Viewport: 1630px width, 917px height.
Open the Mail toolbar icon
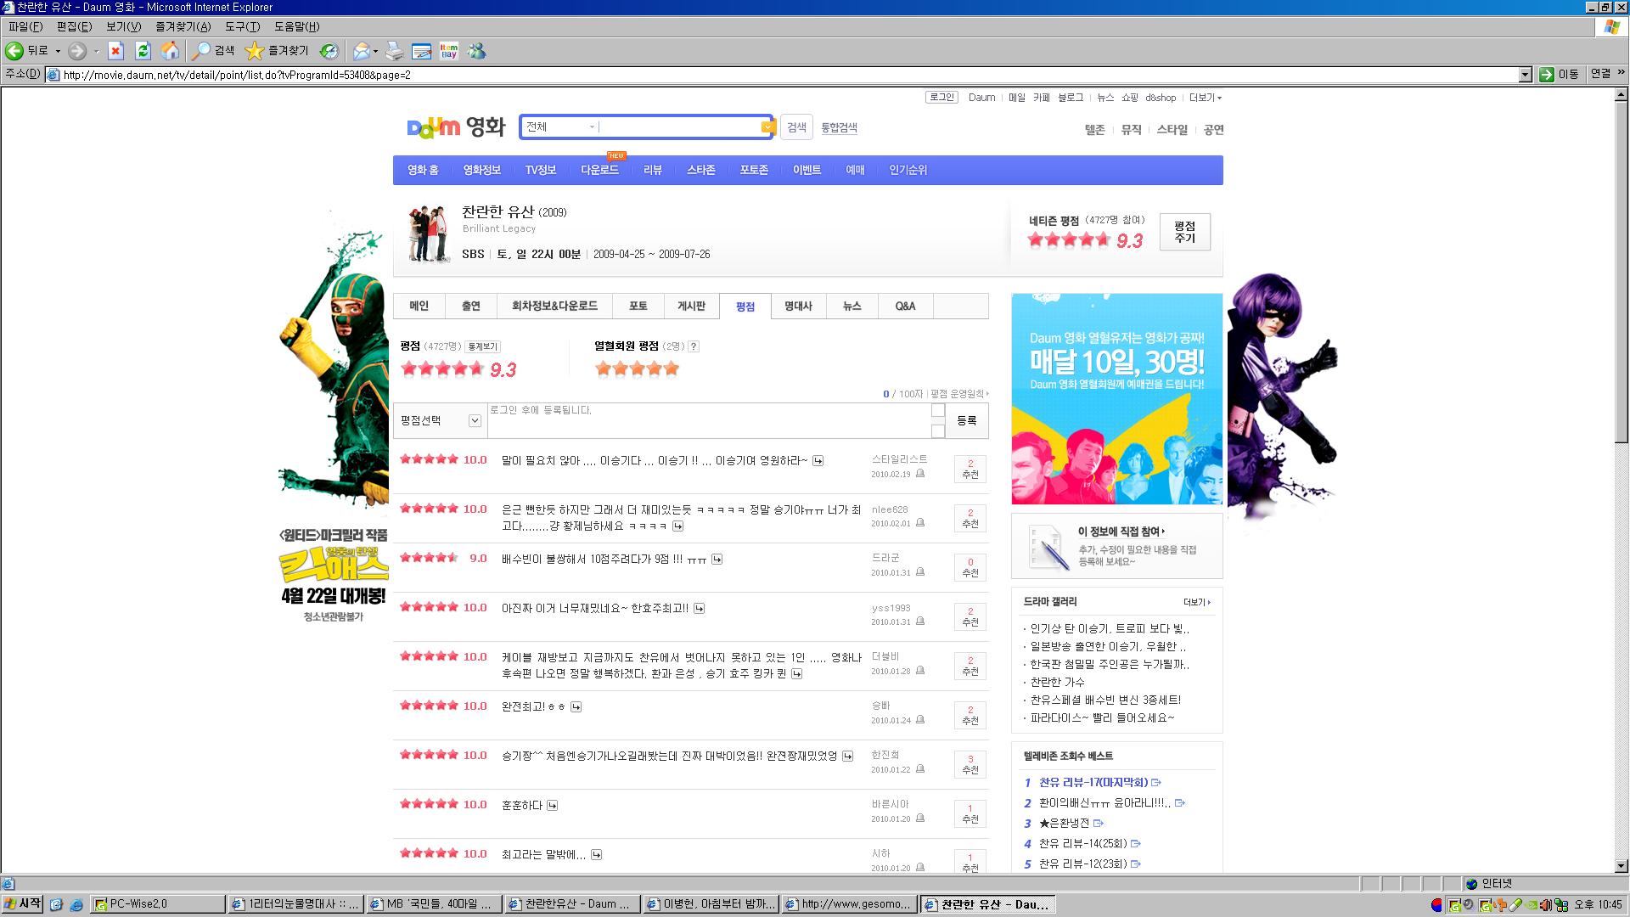pos(362,51)
